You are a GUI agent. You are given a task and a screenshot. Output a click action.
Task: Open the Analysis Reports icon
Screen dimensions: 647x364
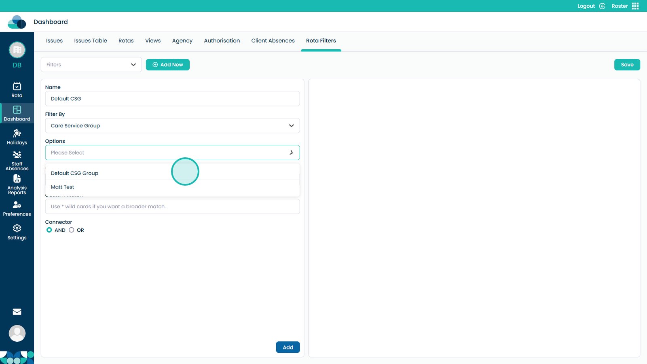coord(17,179)
